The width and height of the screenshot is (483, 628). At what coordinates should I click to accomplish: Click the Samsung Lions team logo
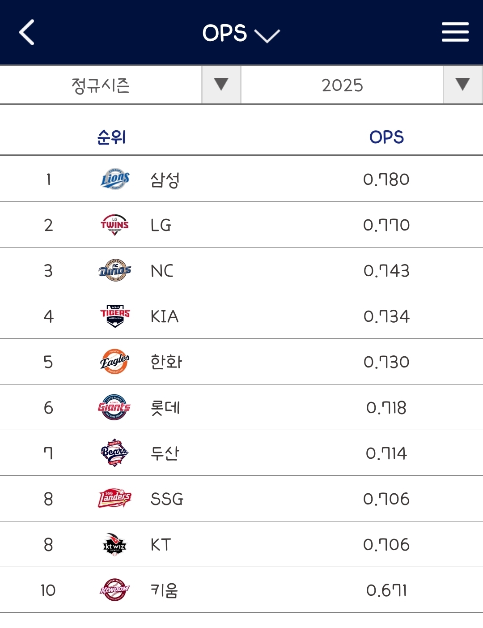coord(115,179)
